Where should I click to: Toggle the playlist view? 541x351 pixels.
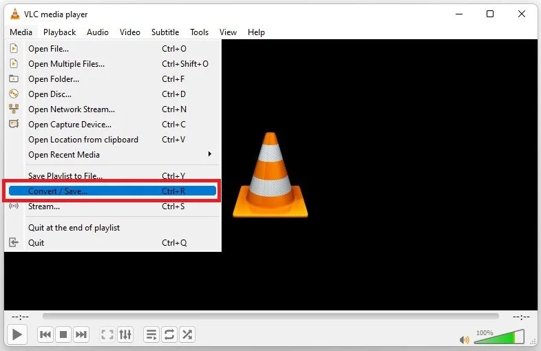pyautogui.click(x=151, y=334)
